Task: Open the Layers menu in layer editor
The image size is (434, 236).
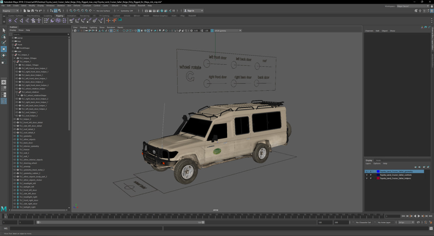Action: click(368, 164)
